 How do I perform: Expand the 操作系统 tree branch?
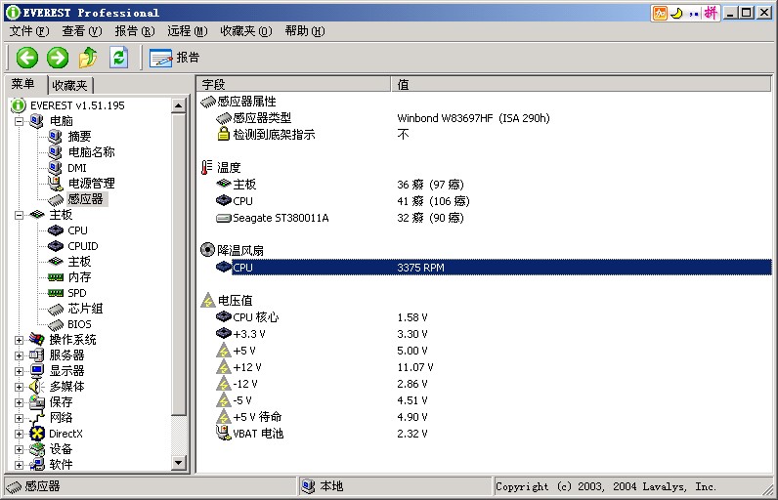(19, 340)
